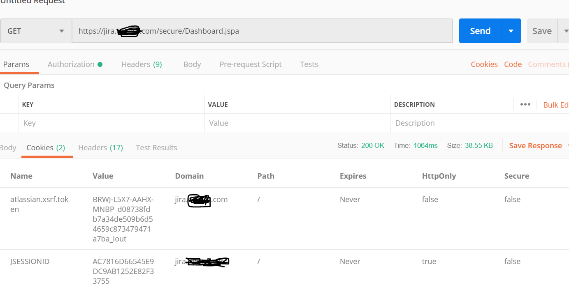The image size is (569, 285).
Task: Switch to the Headers (17) response tab
Action: pyautogui.click(x=100, y=147)
